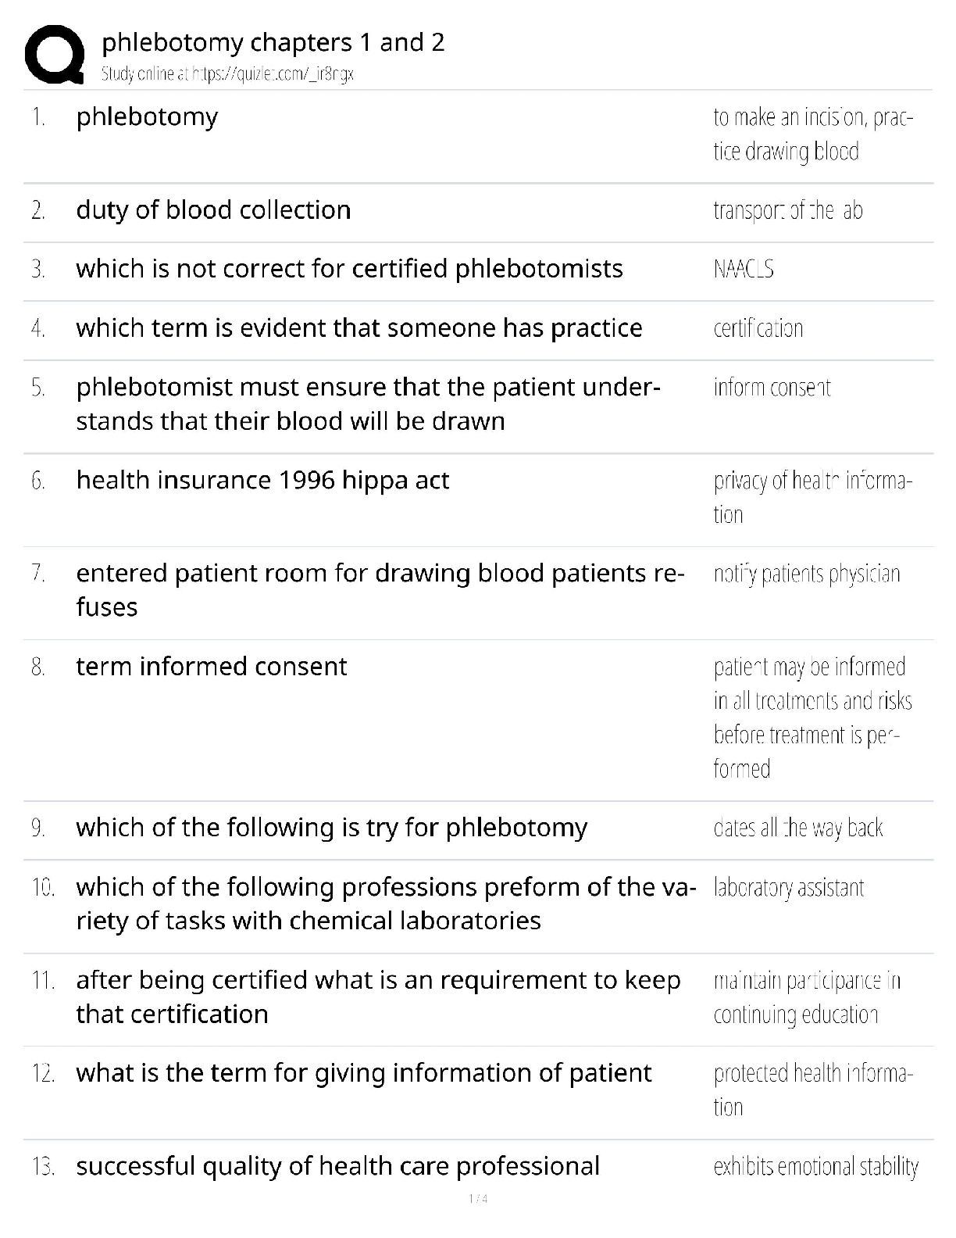Click the "transport of the lab" definition
This screenshot has width=956, height=1238.
[787, 210]
